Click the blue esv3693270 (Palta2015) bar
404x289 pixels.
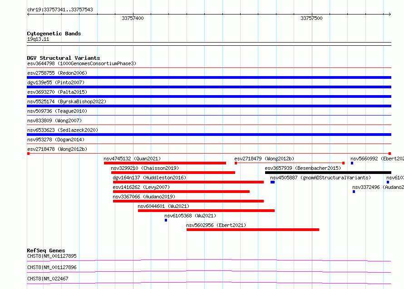209,96
